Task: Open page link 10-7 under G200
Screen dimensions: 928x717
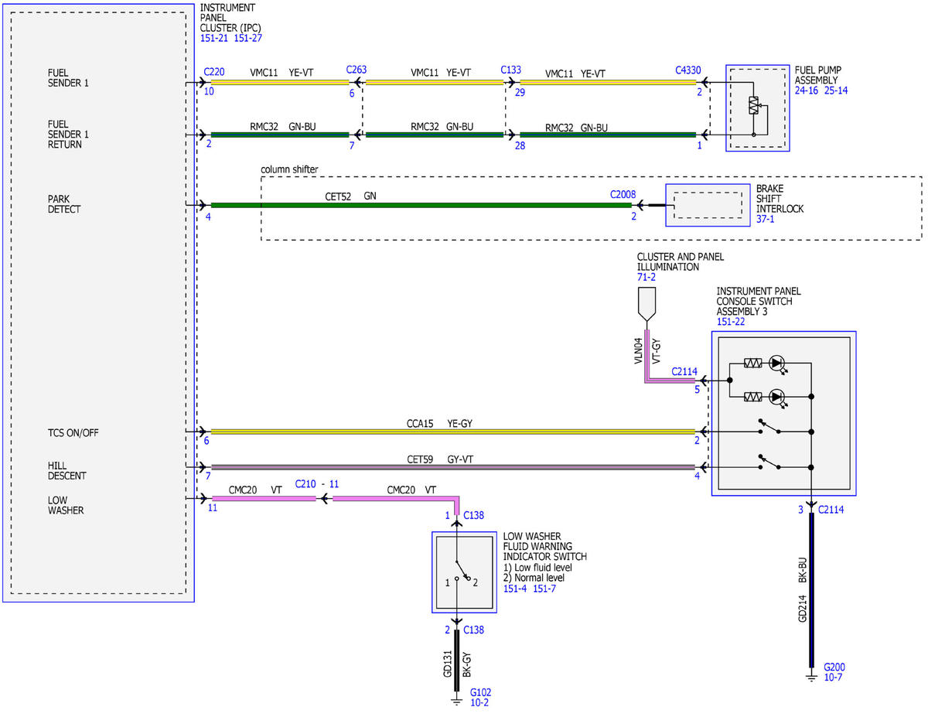Action: tap(834, 677)
